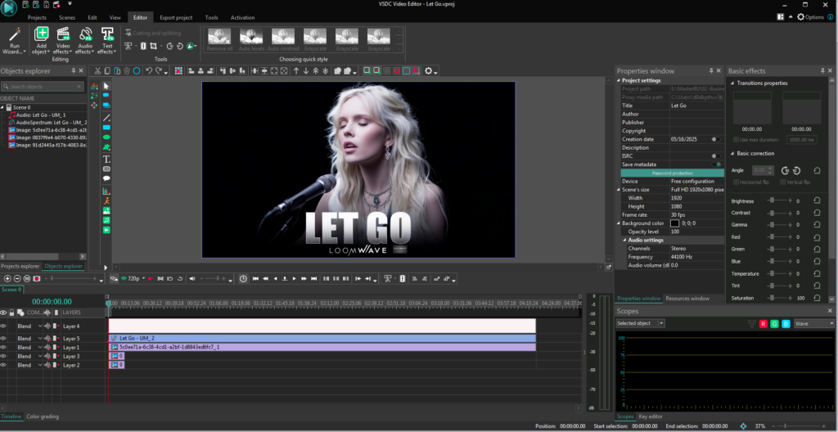The image size is (838, 432).
Task: Click the undo arrow icon
Action: tap(149, 70)
